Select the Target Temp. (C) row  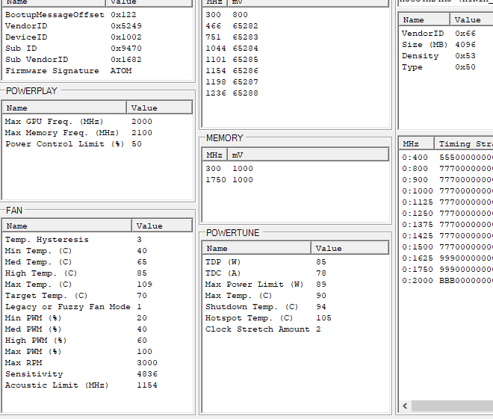click(x=98, y=296)
